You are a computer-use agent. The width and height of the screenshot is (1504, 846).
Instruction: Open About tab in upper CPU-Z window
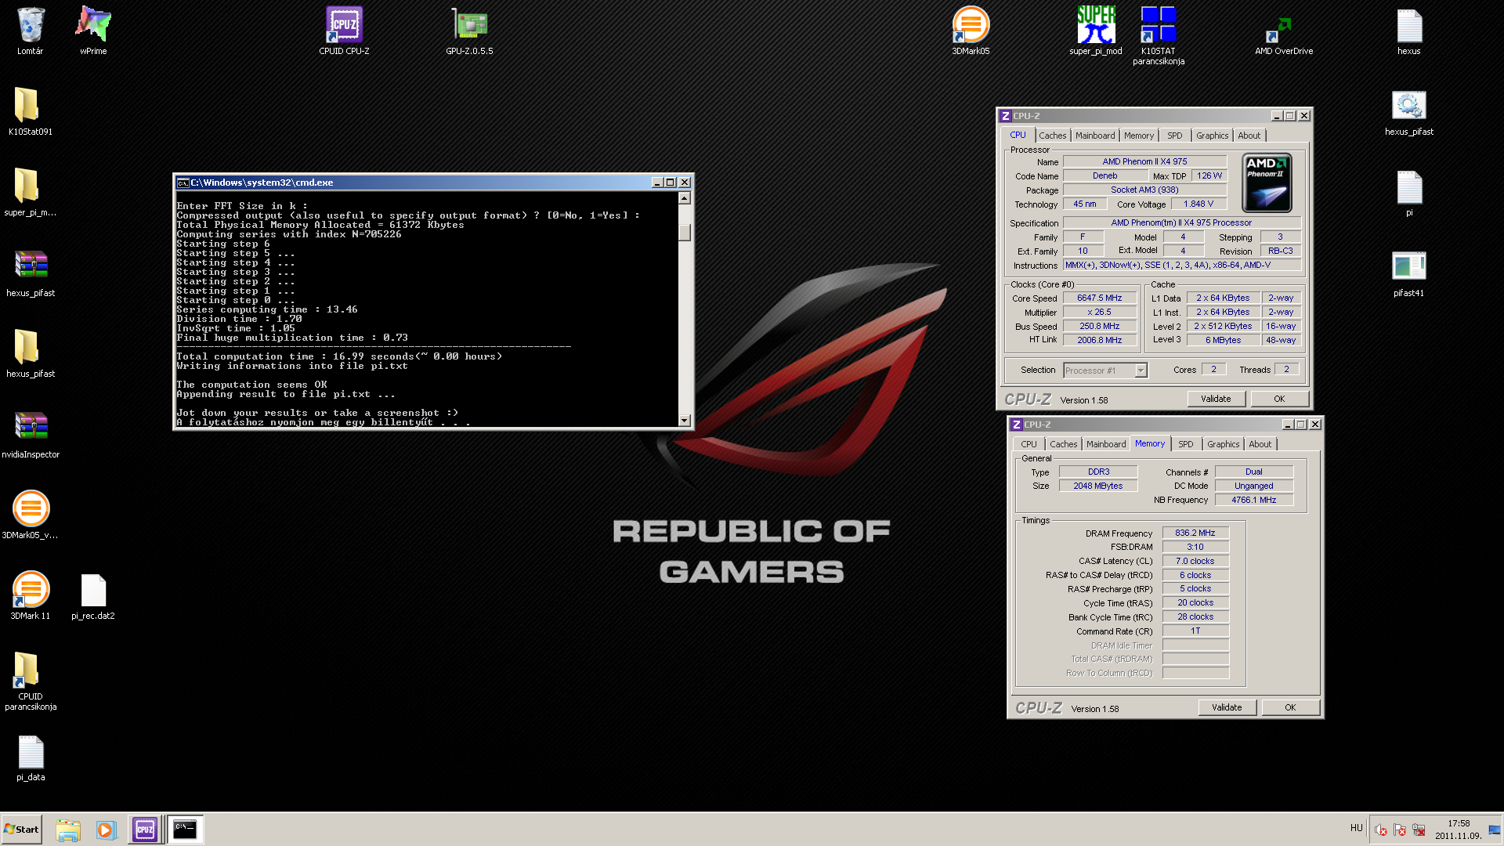pos(1249,136)
